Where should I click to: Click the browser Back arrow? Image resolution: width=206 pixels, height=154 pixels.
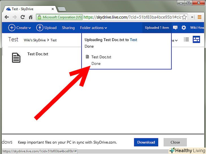click(7, 17)
